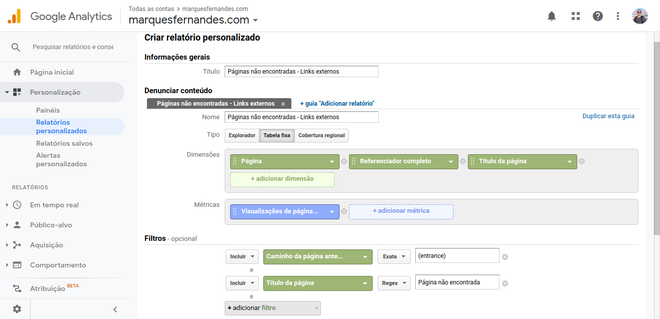Click the Público-alvo person icon
The height and width of the screenshot is (319, 660).
(x=17, y=225)
